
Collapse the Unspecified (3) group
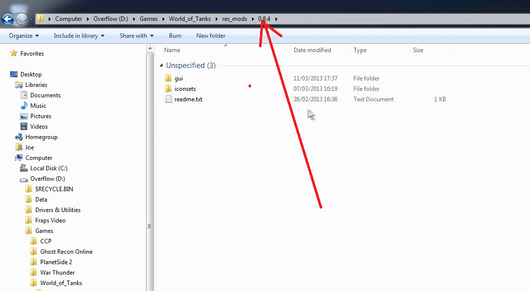[161, 66]
